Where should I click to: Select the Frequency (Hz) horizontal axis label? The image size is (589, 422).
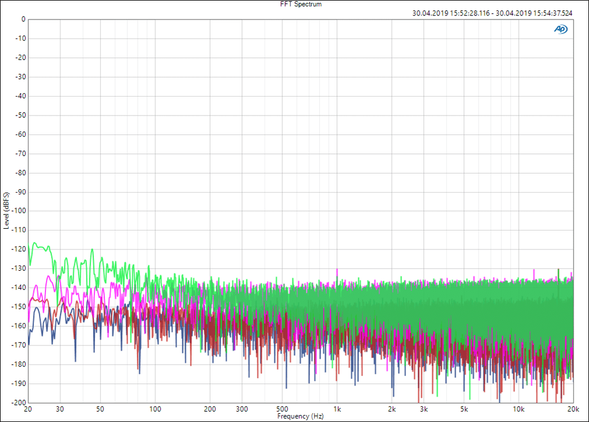pyautogui.click(x=301, y=416)
